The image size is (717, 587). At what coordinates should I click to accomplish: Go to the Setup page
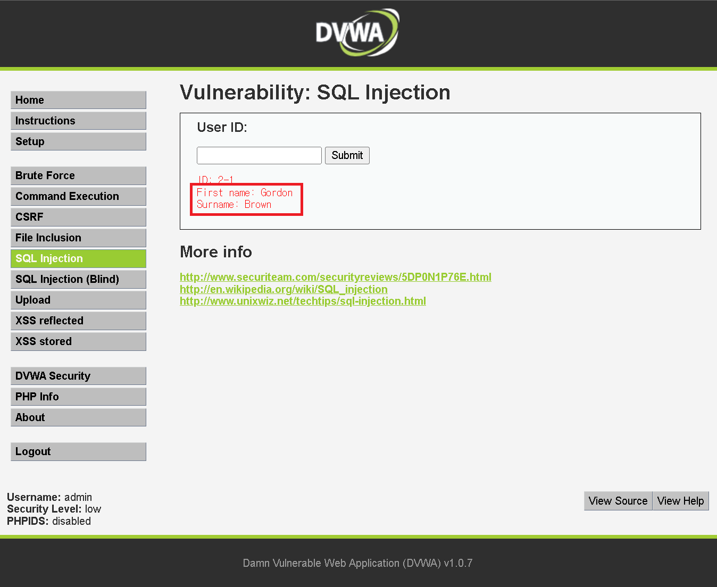point(78,141)
